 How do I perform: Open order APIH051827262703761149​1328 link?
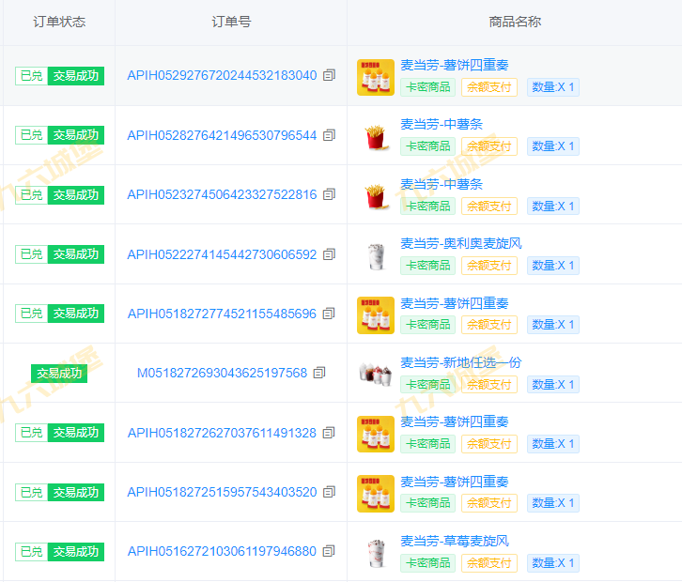222,433
